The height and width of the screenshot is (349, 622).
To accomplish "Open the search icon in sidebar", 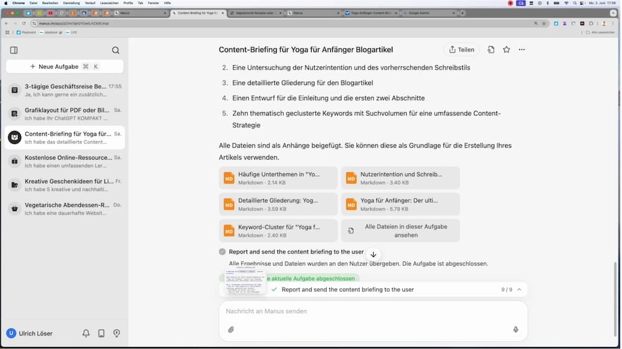I will pyautogui.click(x=116, y=50).
